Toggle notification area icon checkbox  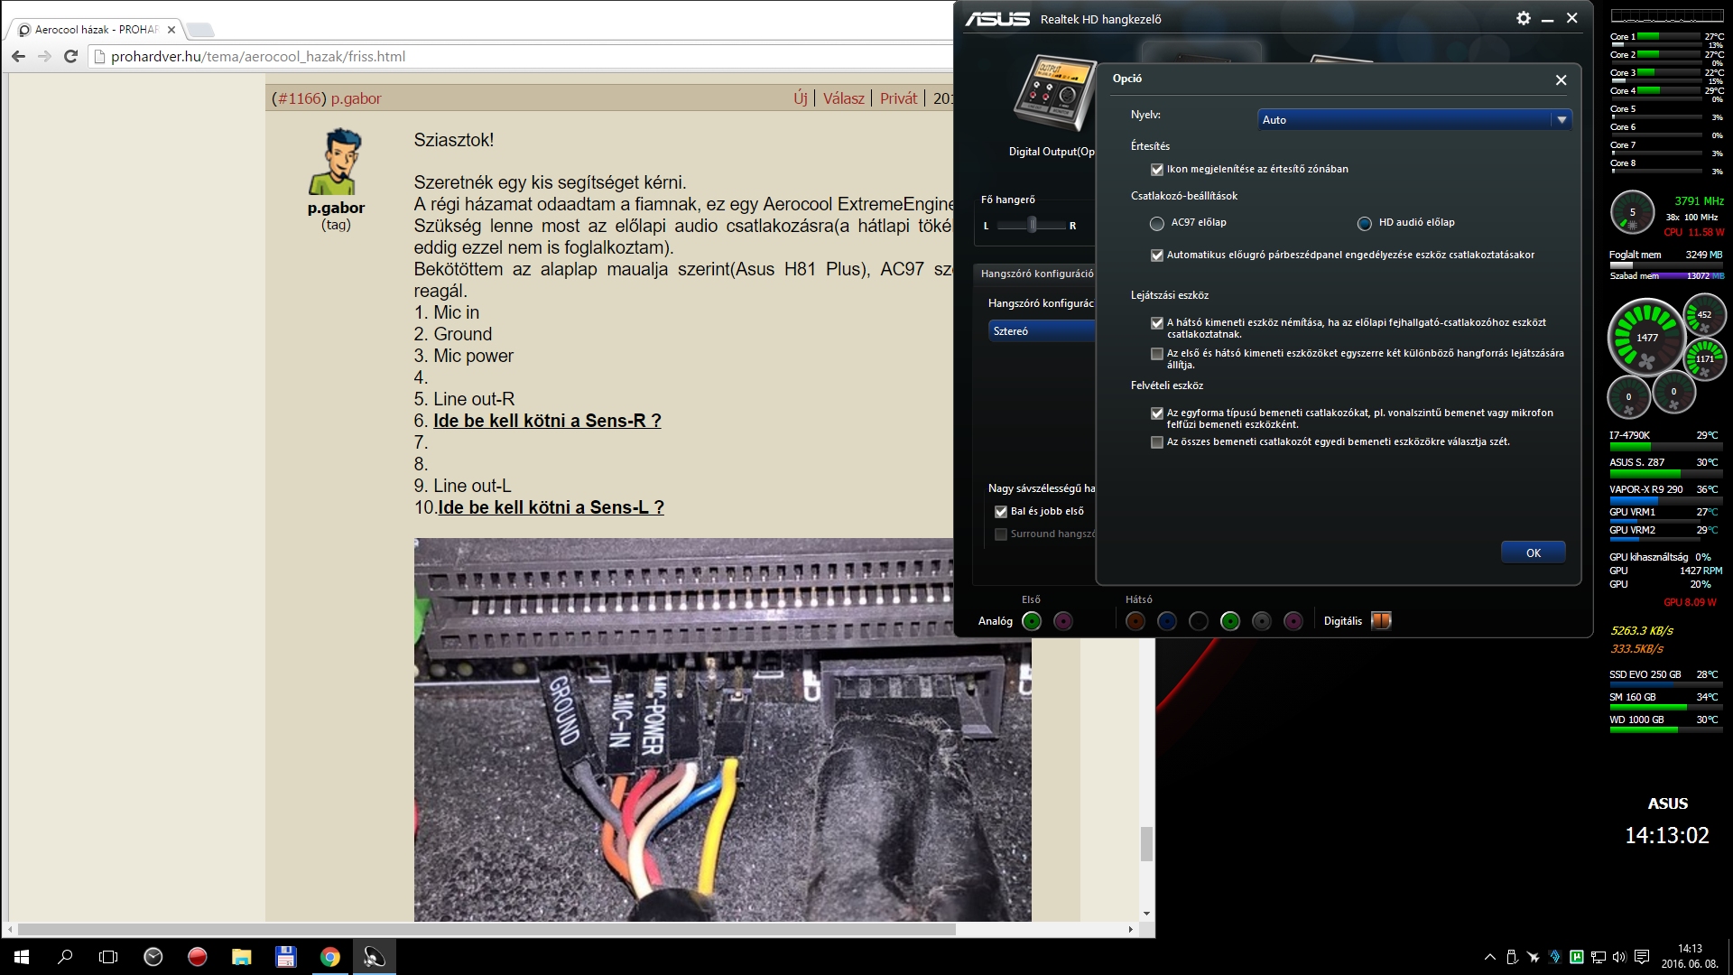pyautogui.click(x=1157, y=170)
